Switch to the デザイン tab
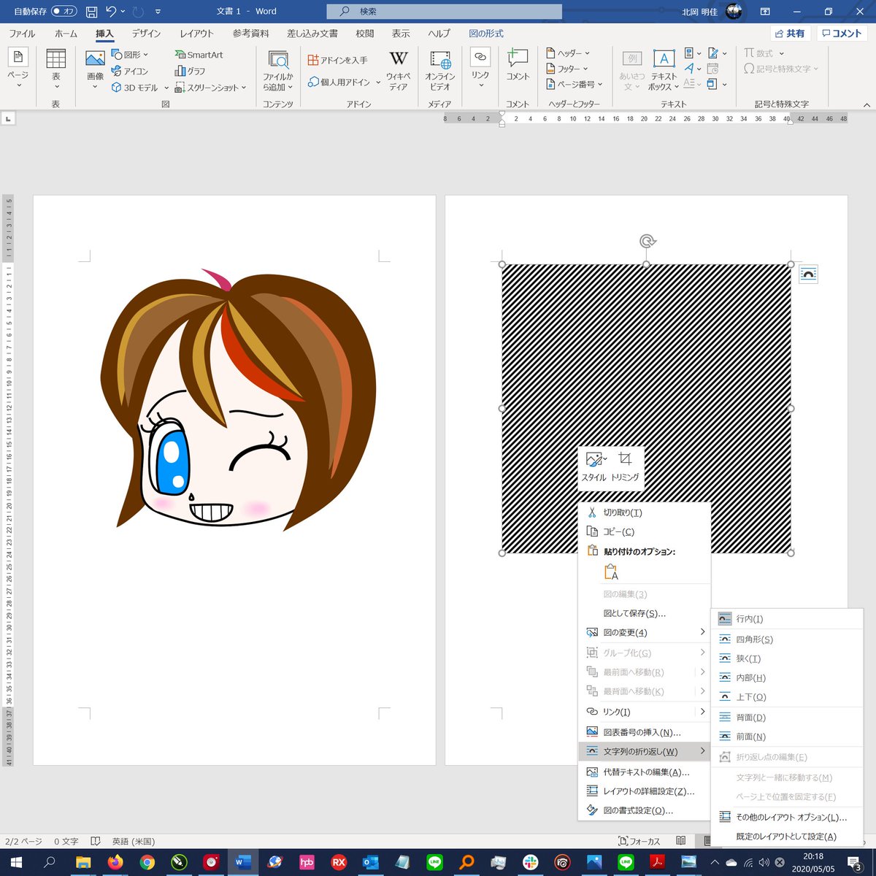The height and width of the screenshot is (876, 876). click(146, 34)
